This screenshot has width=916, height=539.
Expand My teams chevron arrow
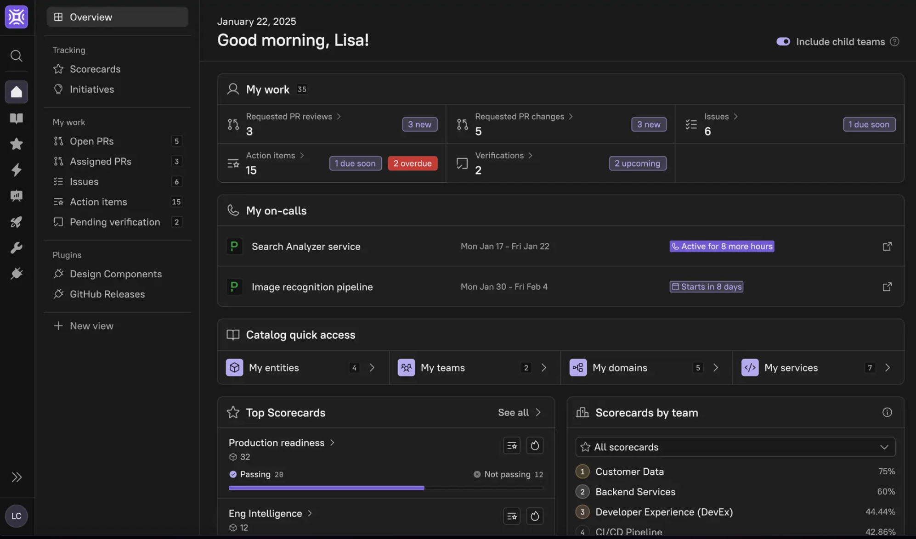543,368
